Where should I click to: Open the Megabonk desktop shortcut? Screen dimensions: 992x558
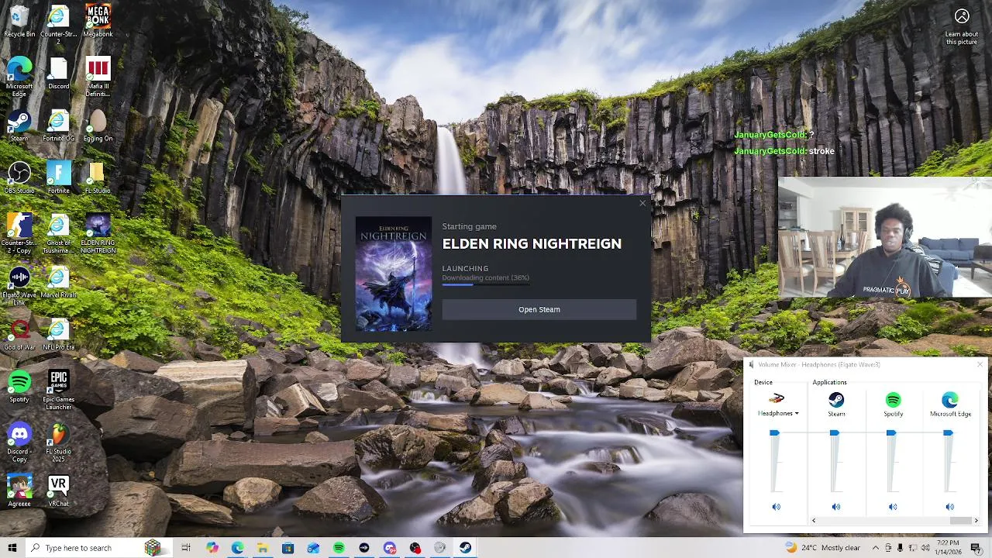click(98, 21)
